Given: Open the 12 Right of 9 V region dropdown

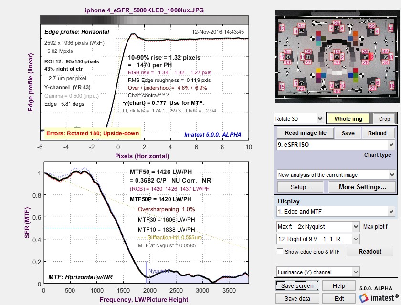Looking at the screenshot, I should 318,239.
